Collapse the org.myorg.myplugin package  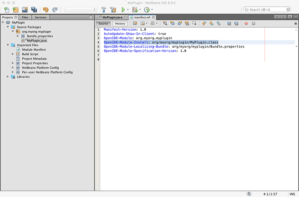(x=13, y=31)
